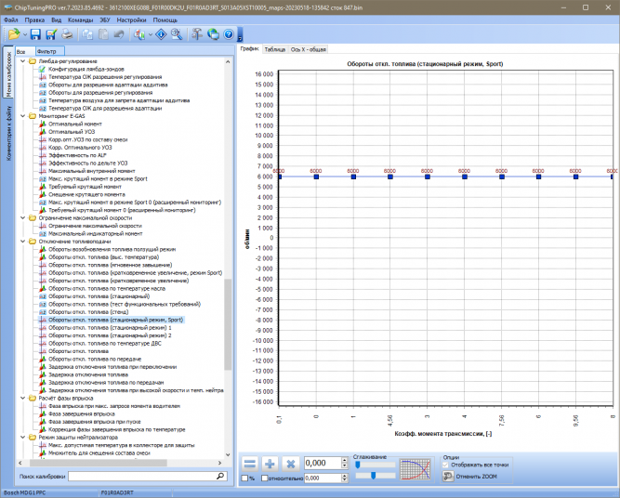Viewport: 620px width, 498px height.
Task: Click the magnifier search toolbar icon
Action: coord(177,34)
